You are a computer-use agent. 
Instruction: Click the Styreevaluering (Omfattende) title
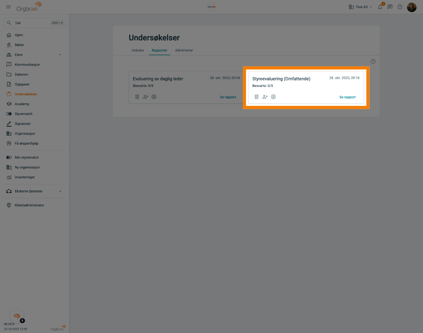tap(281, 79)
